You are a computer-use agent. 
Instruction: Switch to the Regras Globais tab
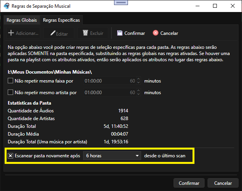22,20
